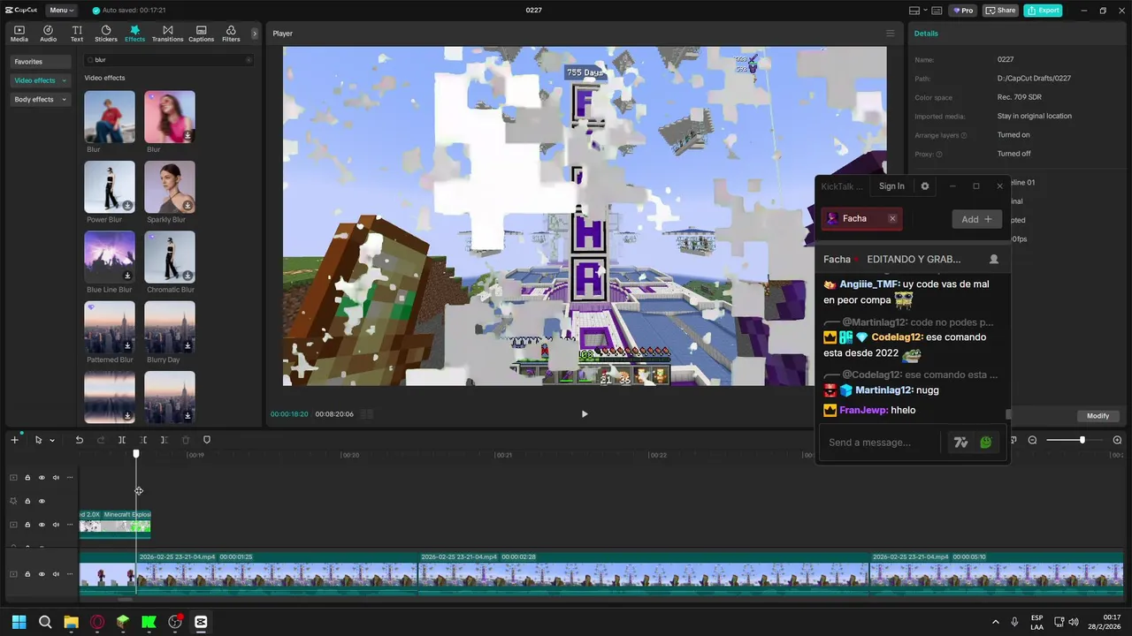Click the Modify button in Details
Screen dimensions: 1132x636
[1098, 416]
